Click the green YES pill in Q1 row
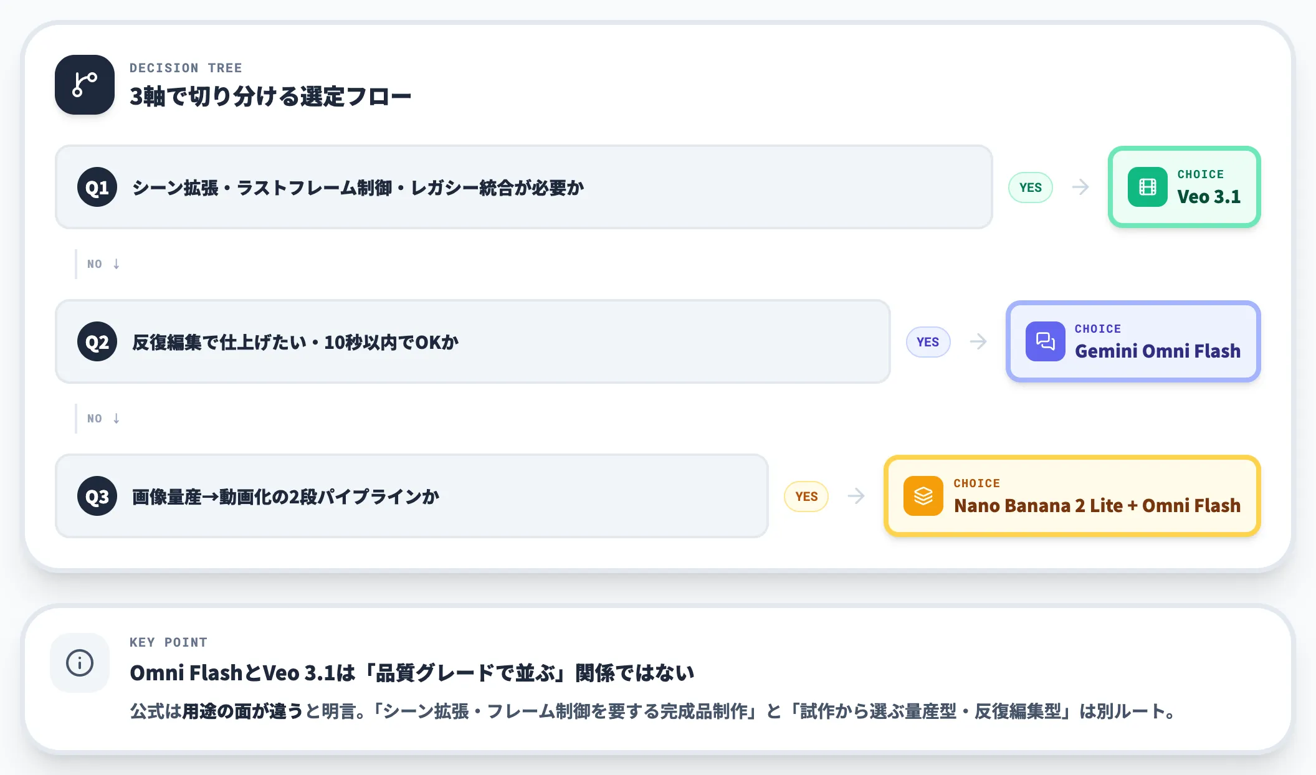The width and height of the screenshot is (1316, 775). tap(1031, 188)
